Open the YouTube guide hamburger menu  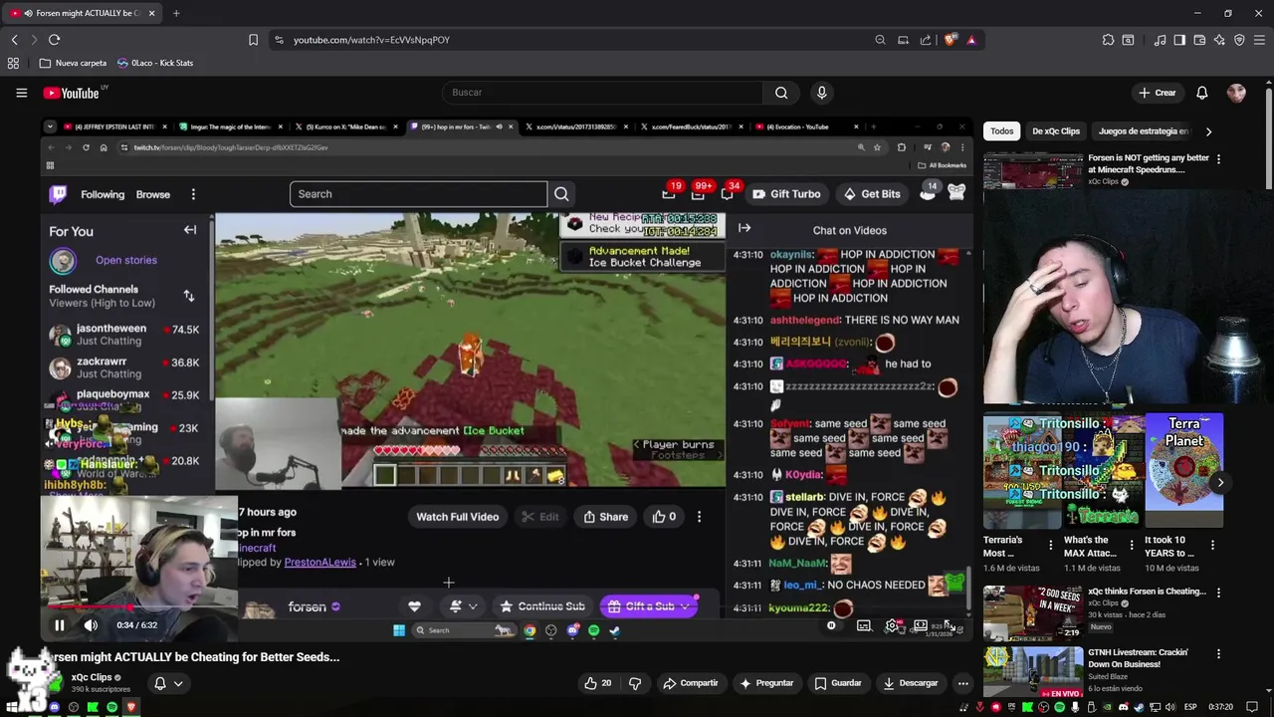(x=21, y=93)
